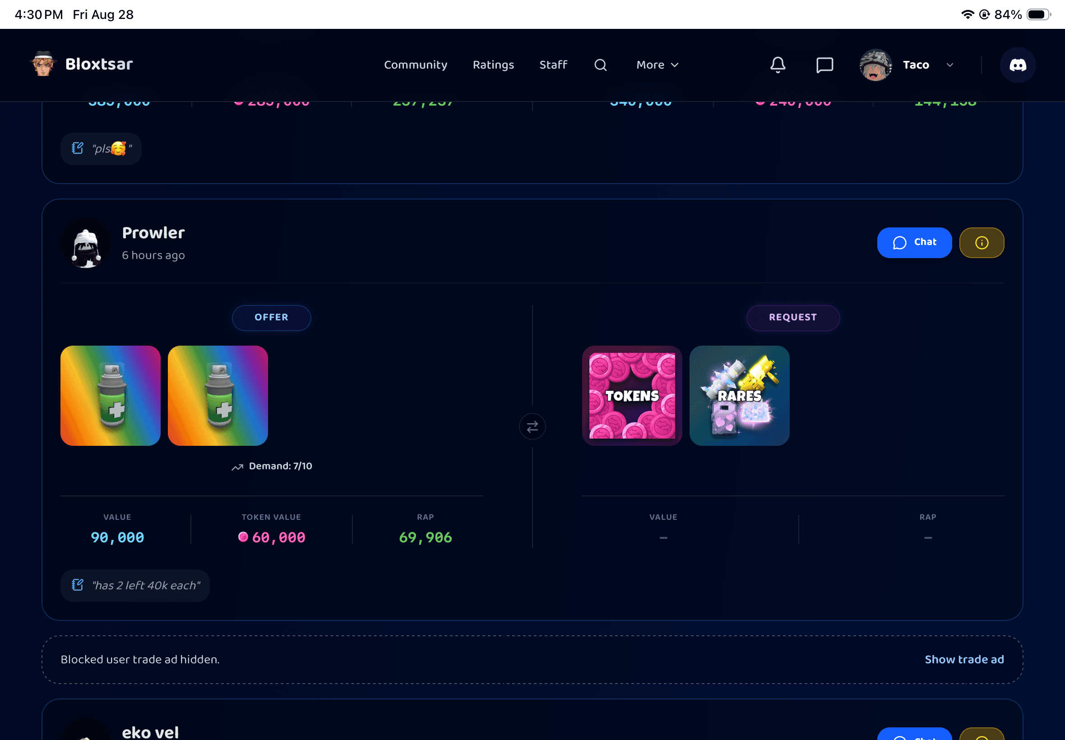Click the offer value 90,000
1065x740 pixels.
pyautogui.click(x=117, y=537)
